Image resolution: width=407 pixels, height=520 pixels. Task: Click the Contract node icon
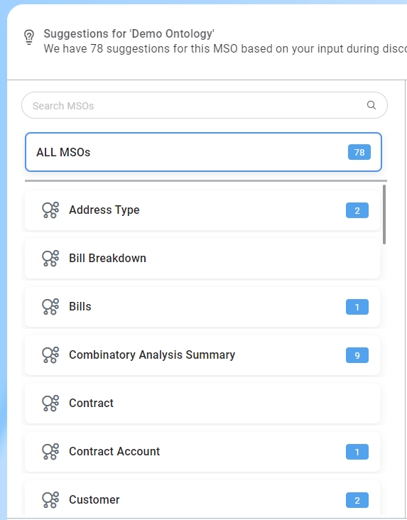[50, 403]
